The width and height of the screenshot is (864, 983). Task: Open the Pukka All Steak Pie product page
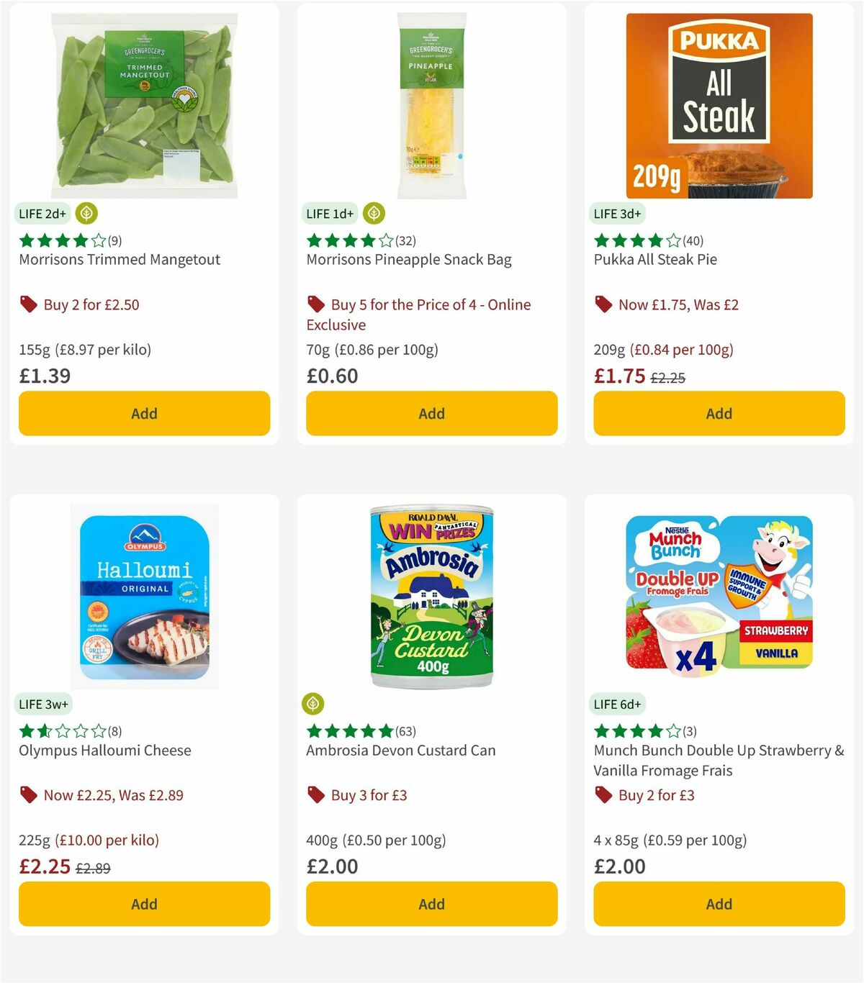pos(654,260)
